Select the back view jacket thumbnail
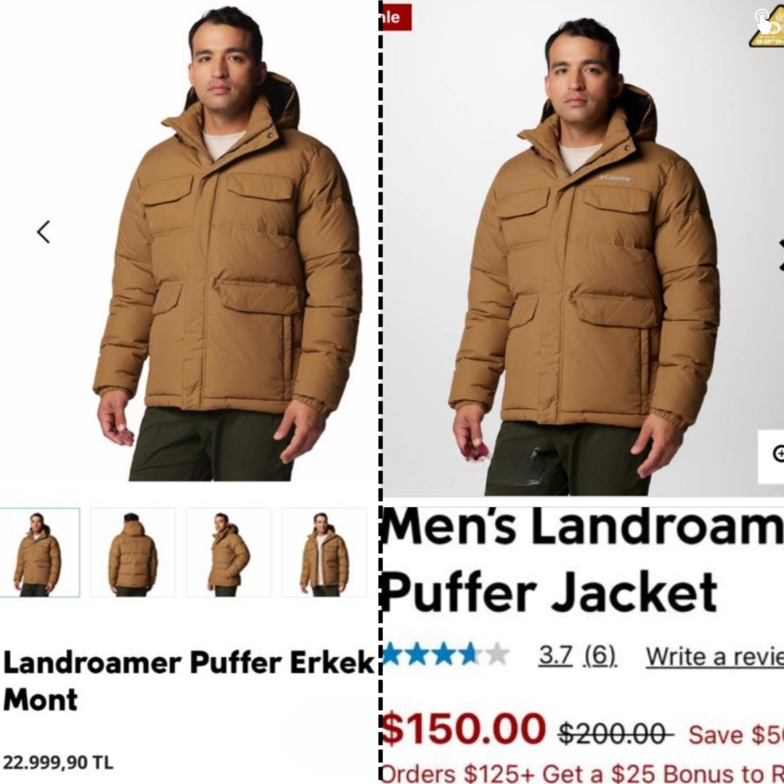This screenshot has height=784, width=784. coord(133,552)
